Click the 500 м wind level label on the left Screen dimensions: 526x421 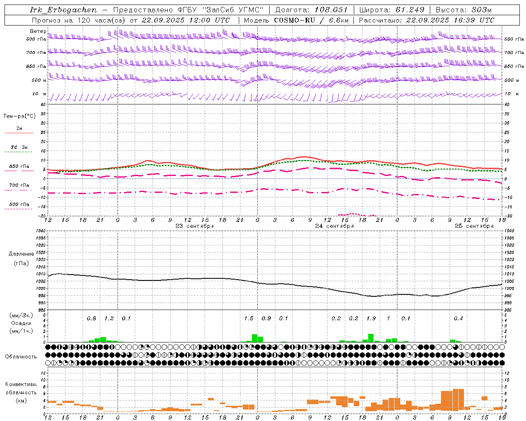tap(39, 80)
